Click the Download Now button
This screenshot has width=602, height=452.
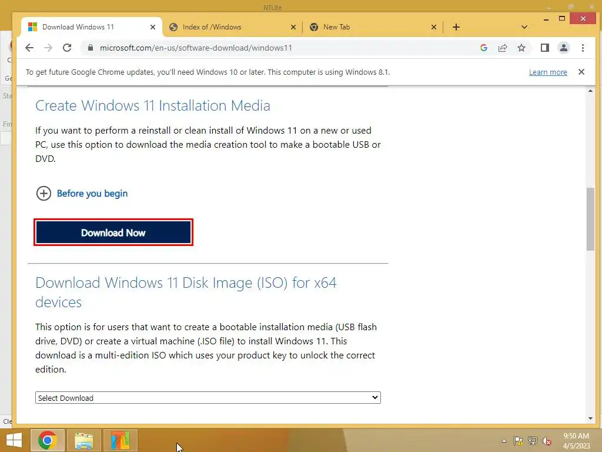click(x=113, y=232)
